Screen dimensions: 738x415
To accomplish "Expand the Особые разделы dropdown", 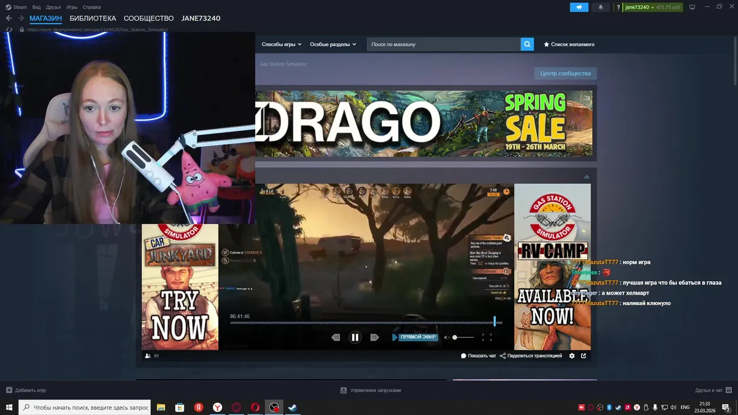I will pos(333,44).
